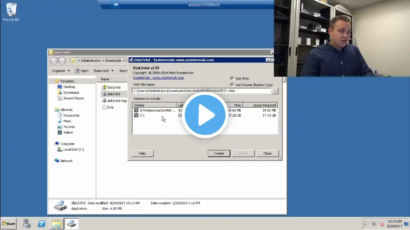Click the Music library icon

pos(60,121)
